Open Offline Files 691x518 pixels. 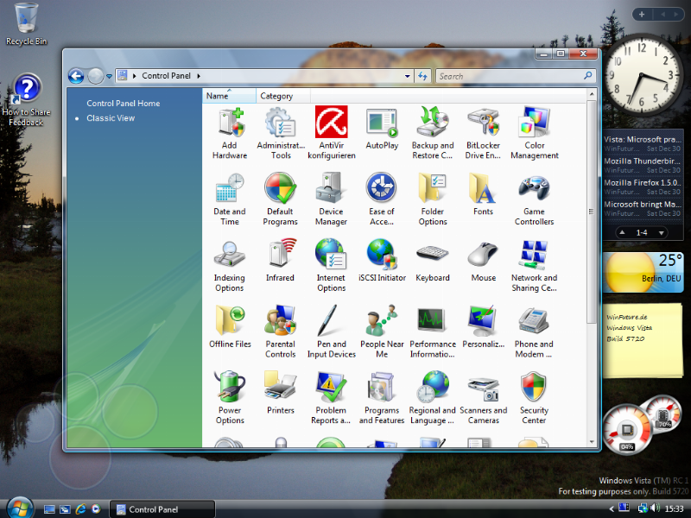tap(230, 327)
